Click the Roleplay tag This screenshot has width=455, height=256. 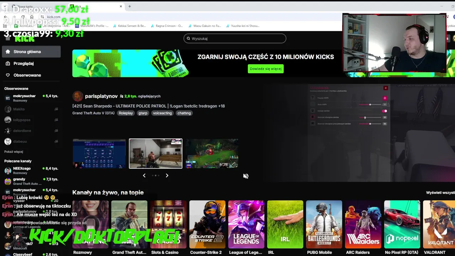click(x=126, y=113)
